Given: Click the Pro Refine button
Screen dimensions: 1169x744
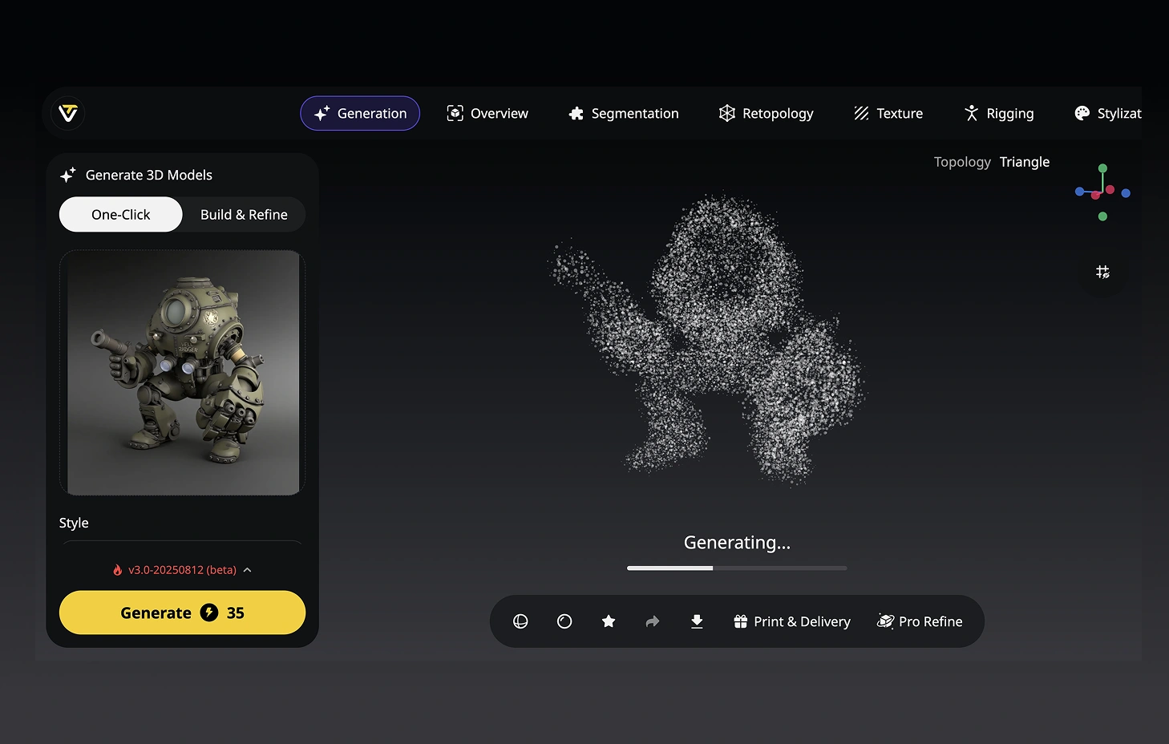Looking at the screenshot, I should click(x=920, y=621).
